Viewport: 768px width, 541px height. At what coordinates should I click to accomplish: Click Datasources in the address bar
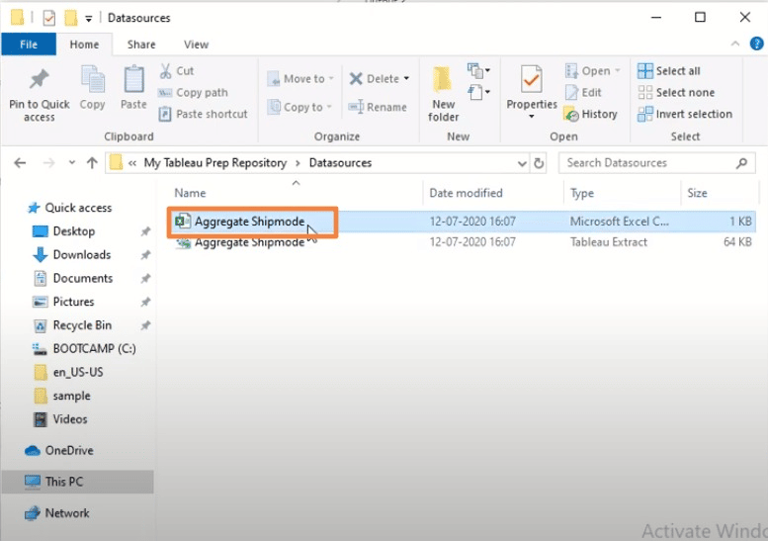pos(340,162)
